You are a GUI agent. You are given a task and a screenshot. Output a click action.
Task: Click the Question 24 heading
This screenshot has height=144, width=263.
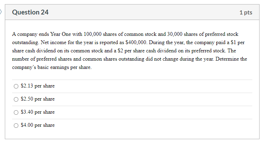[30, 12]
